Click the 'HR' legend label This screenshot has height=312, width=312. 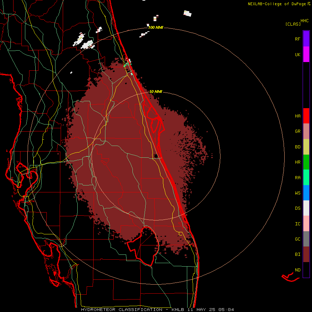pos(297,162)
